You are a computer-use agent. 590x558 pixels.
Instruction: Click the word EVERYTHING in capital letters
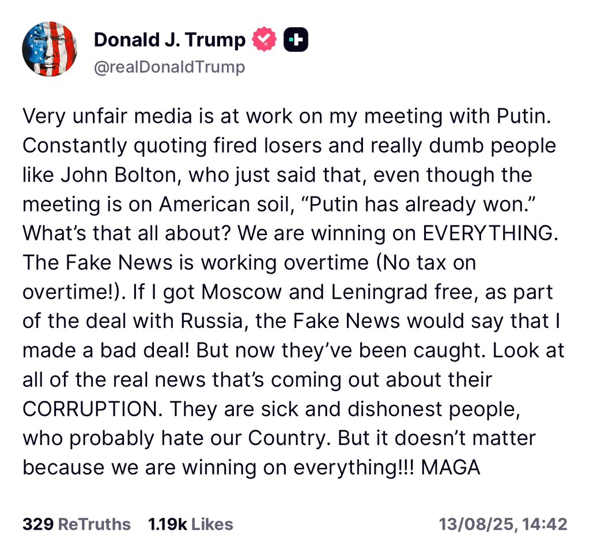point(488,233)
